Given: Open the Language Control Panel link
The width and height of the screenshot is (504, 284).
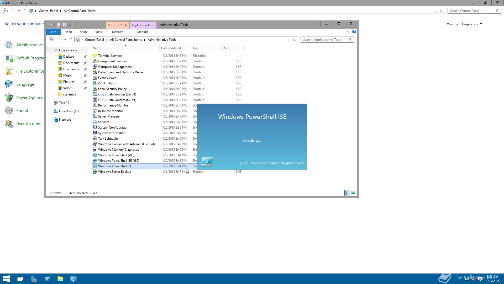Looking at the screenshot, I should (x=25, y=84).
